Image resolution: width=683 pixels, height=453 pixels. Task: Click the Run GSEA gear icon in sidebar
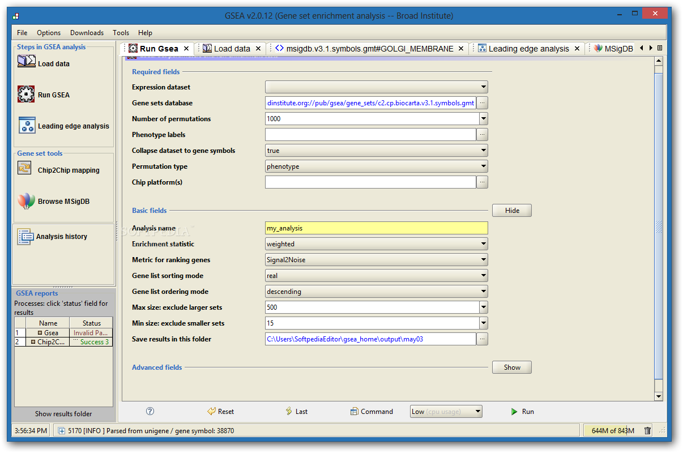click(26, 94)
